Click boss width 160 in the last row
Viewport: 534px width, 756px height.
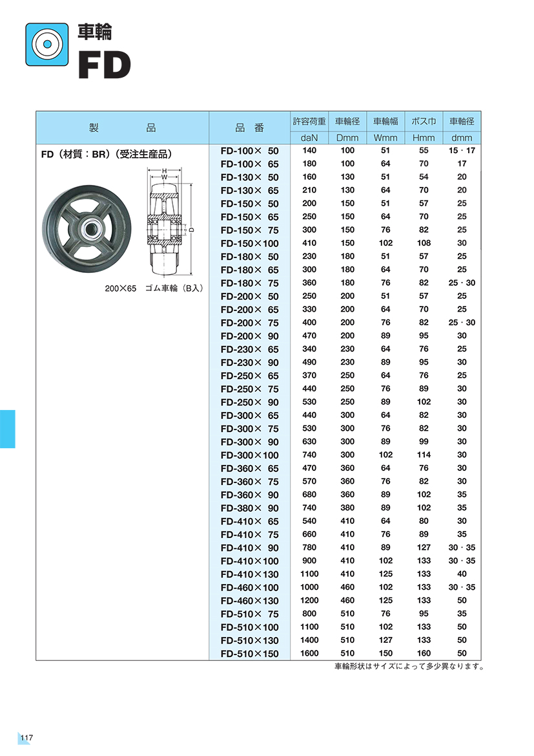coord(424,653)
